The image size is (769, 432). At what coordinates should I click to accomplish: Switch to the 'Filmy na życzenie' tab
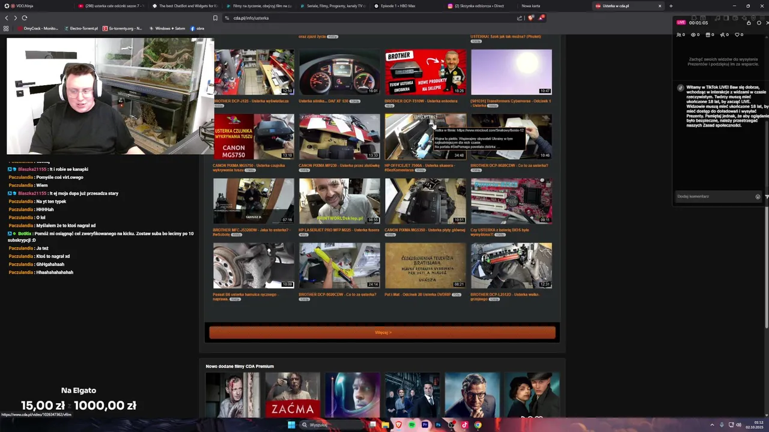coord(259,6)
